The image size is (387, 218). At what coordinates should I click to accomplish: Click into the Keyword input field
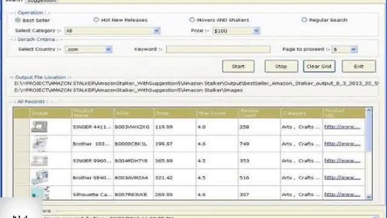point(218,50)
